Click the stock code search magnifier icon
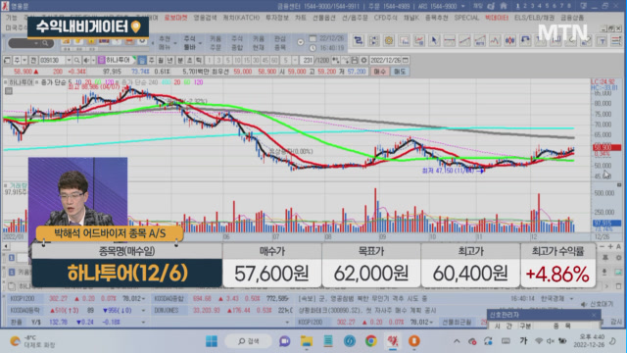The height and width of the screenshot is (353, 627). (76, 60)
